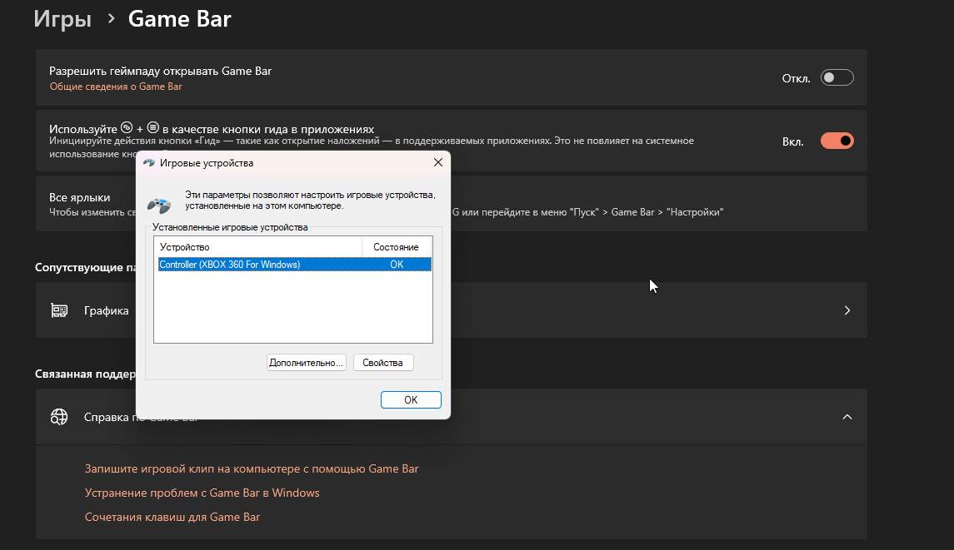Click the menu button icon in guide text

click(x=153, y=127)
